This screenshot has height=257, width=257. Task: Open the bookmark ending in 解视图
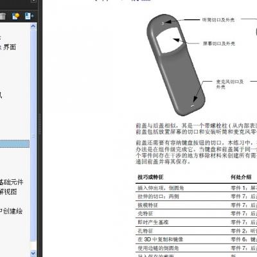point(8,191)
